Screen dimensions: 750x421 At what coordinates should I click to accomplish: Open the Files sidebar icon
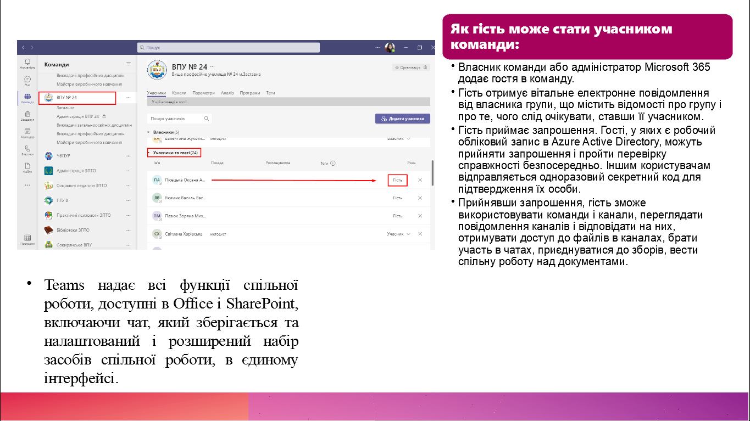27,167
